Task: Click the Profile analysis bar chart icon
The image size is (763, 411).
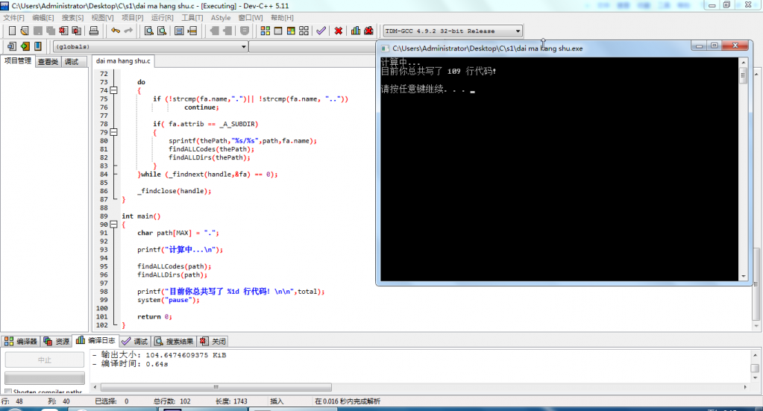Action: tap(356, 31)
